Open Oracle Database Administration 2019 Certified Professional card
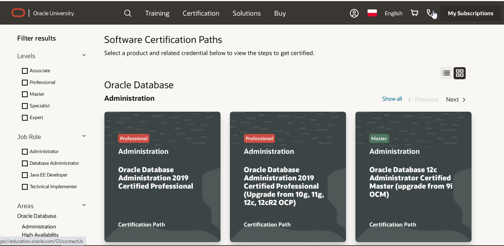Screen dimensions: 504x246 tap(162, 177)
